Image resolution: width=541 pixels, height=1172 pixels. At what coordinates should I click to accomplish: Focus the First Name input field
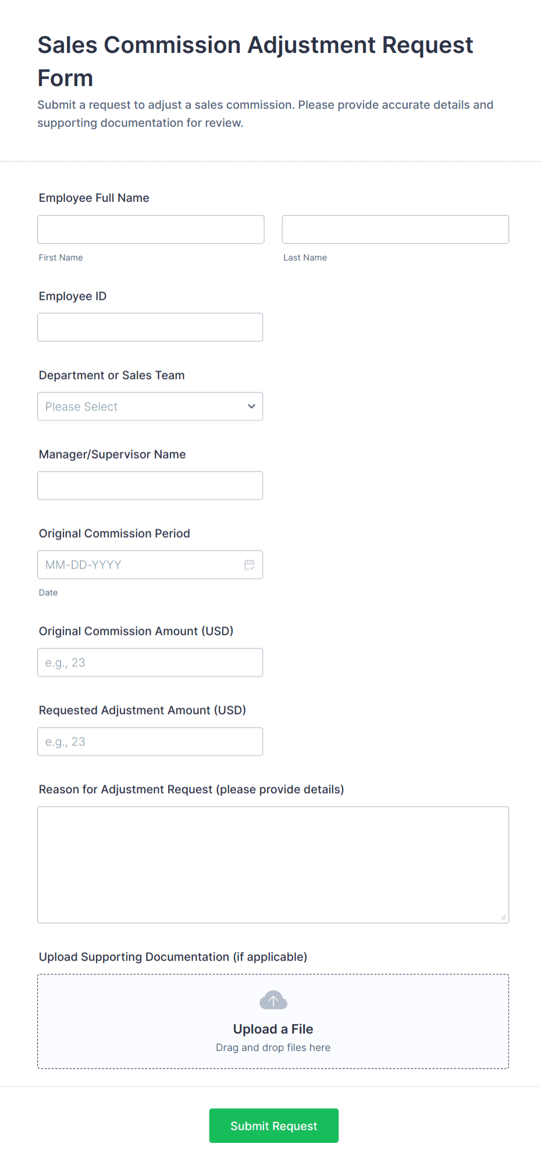click(x=150, y=229)
